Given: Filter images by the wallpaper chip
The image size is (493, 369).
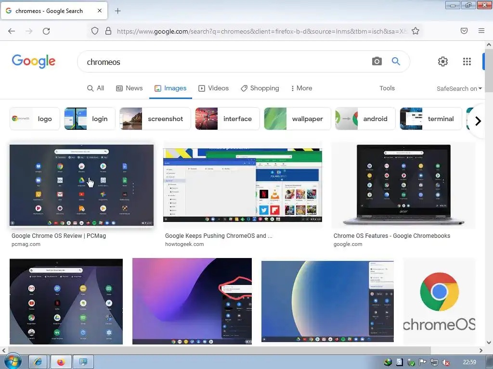Looking at the screenshot, I should pos(298,119).
